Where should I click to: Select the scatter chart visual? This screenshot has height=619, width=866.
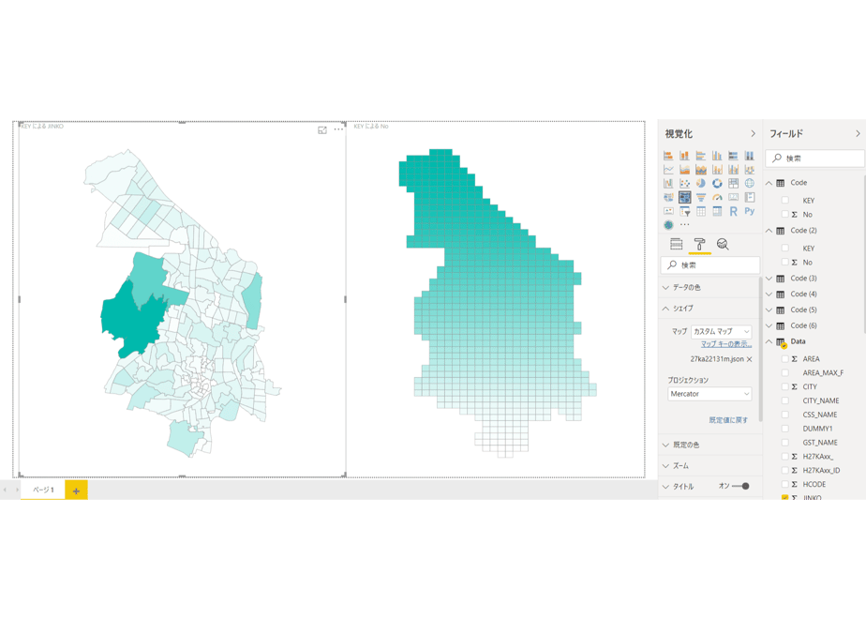[685, 183]
